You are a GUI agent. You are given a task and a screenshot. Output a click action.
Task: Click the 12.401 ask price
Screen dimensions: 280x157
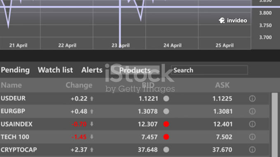point(223,124)
